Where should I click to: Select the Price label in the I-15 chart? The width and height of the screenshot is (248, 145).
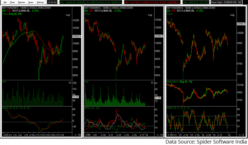click(x=87, y=14)
